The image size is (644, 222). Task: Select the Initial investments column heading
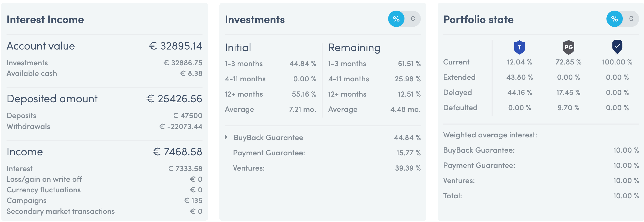coord(238,48)
